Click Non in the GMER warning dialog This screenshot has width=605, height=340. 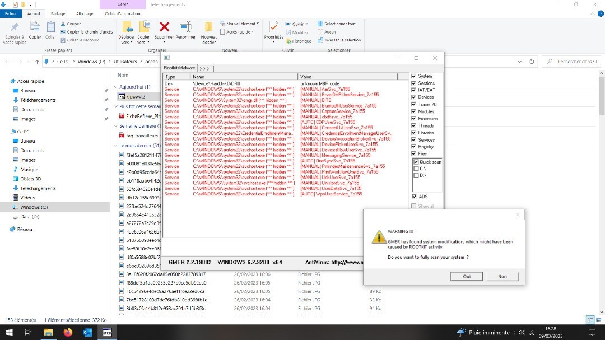pos(502,276)
